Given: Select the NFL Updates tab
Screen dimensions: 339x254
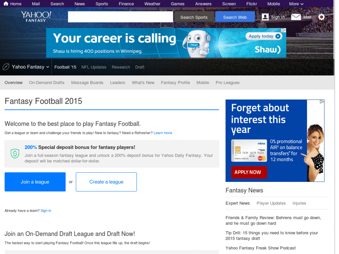Looking at the screenshot, I should (94, 67).
